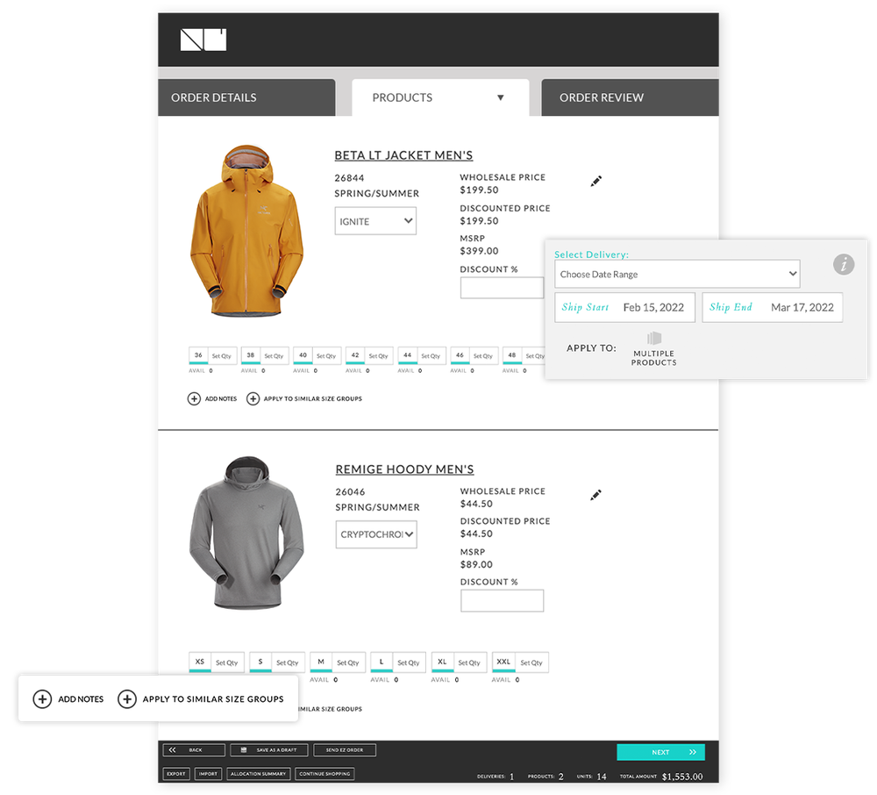Click the MSRP value $89.00
Viewport: 877px width, 795px height.
[x=476, y=564]
